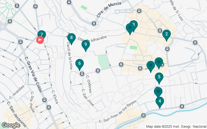Select map pin number 2
The width and height of the screenshot is (207, 129).
point(167,35)
